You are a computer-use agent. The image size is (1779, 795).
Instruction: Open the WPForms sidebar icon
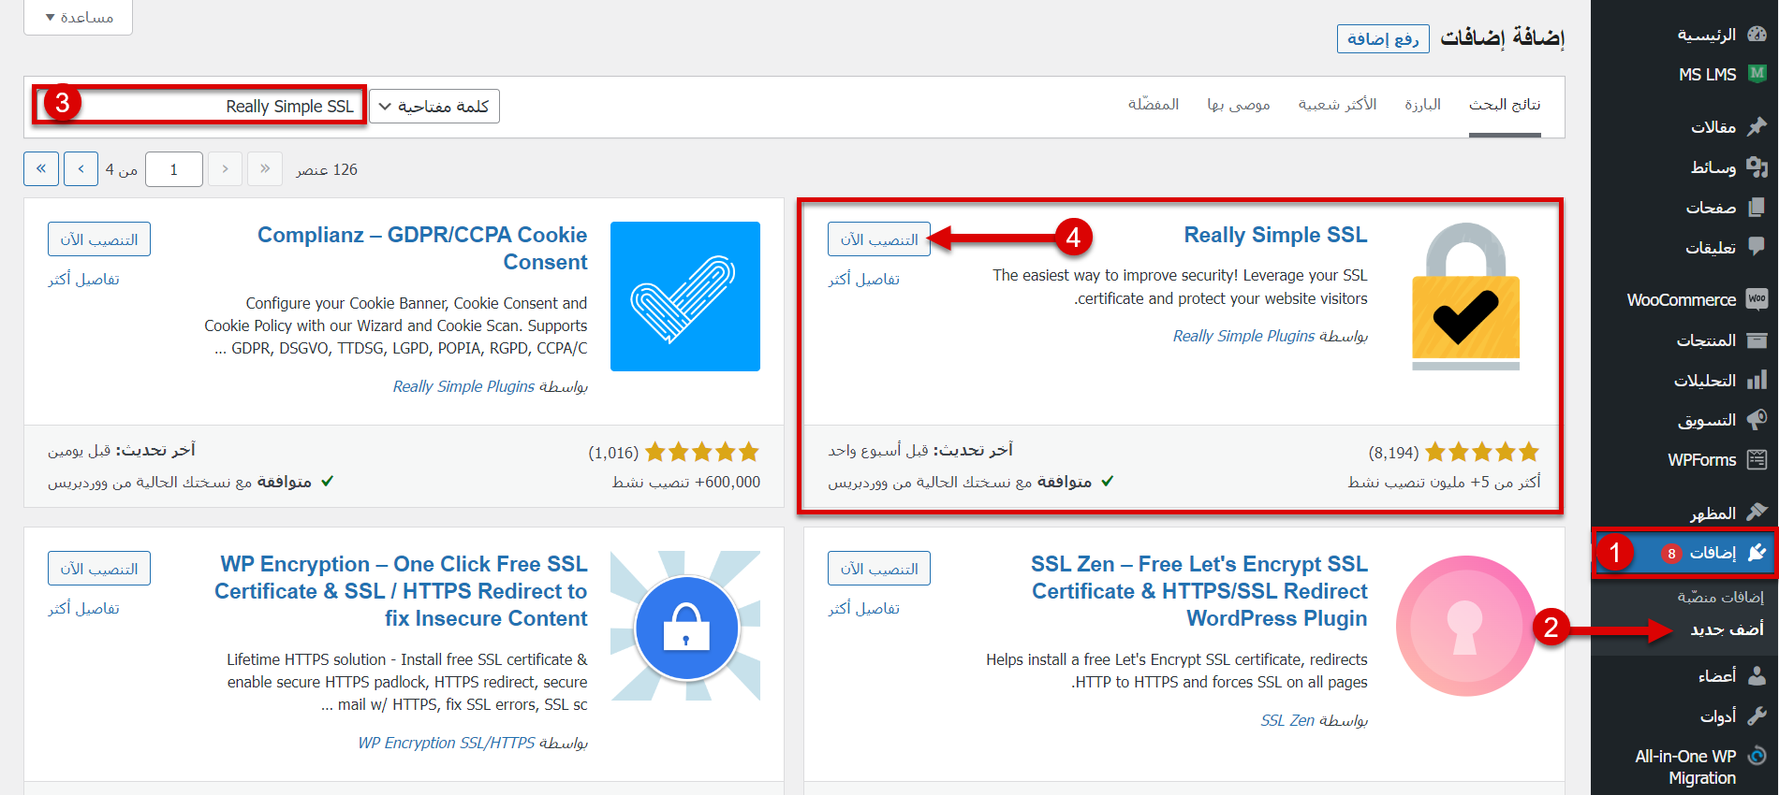(x=1757, y=459)
